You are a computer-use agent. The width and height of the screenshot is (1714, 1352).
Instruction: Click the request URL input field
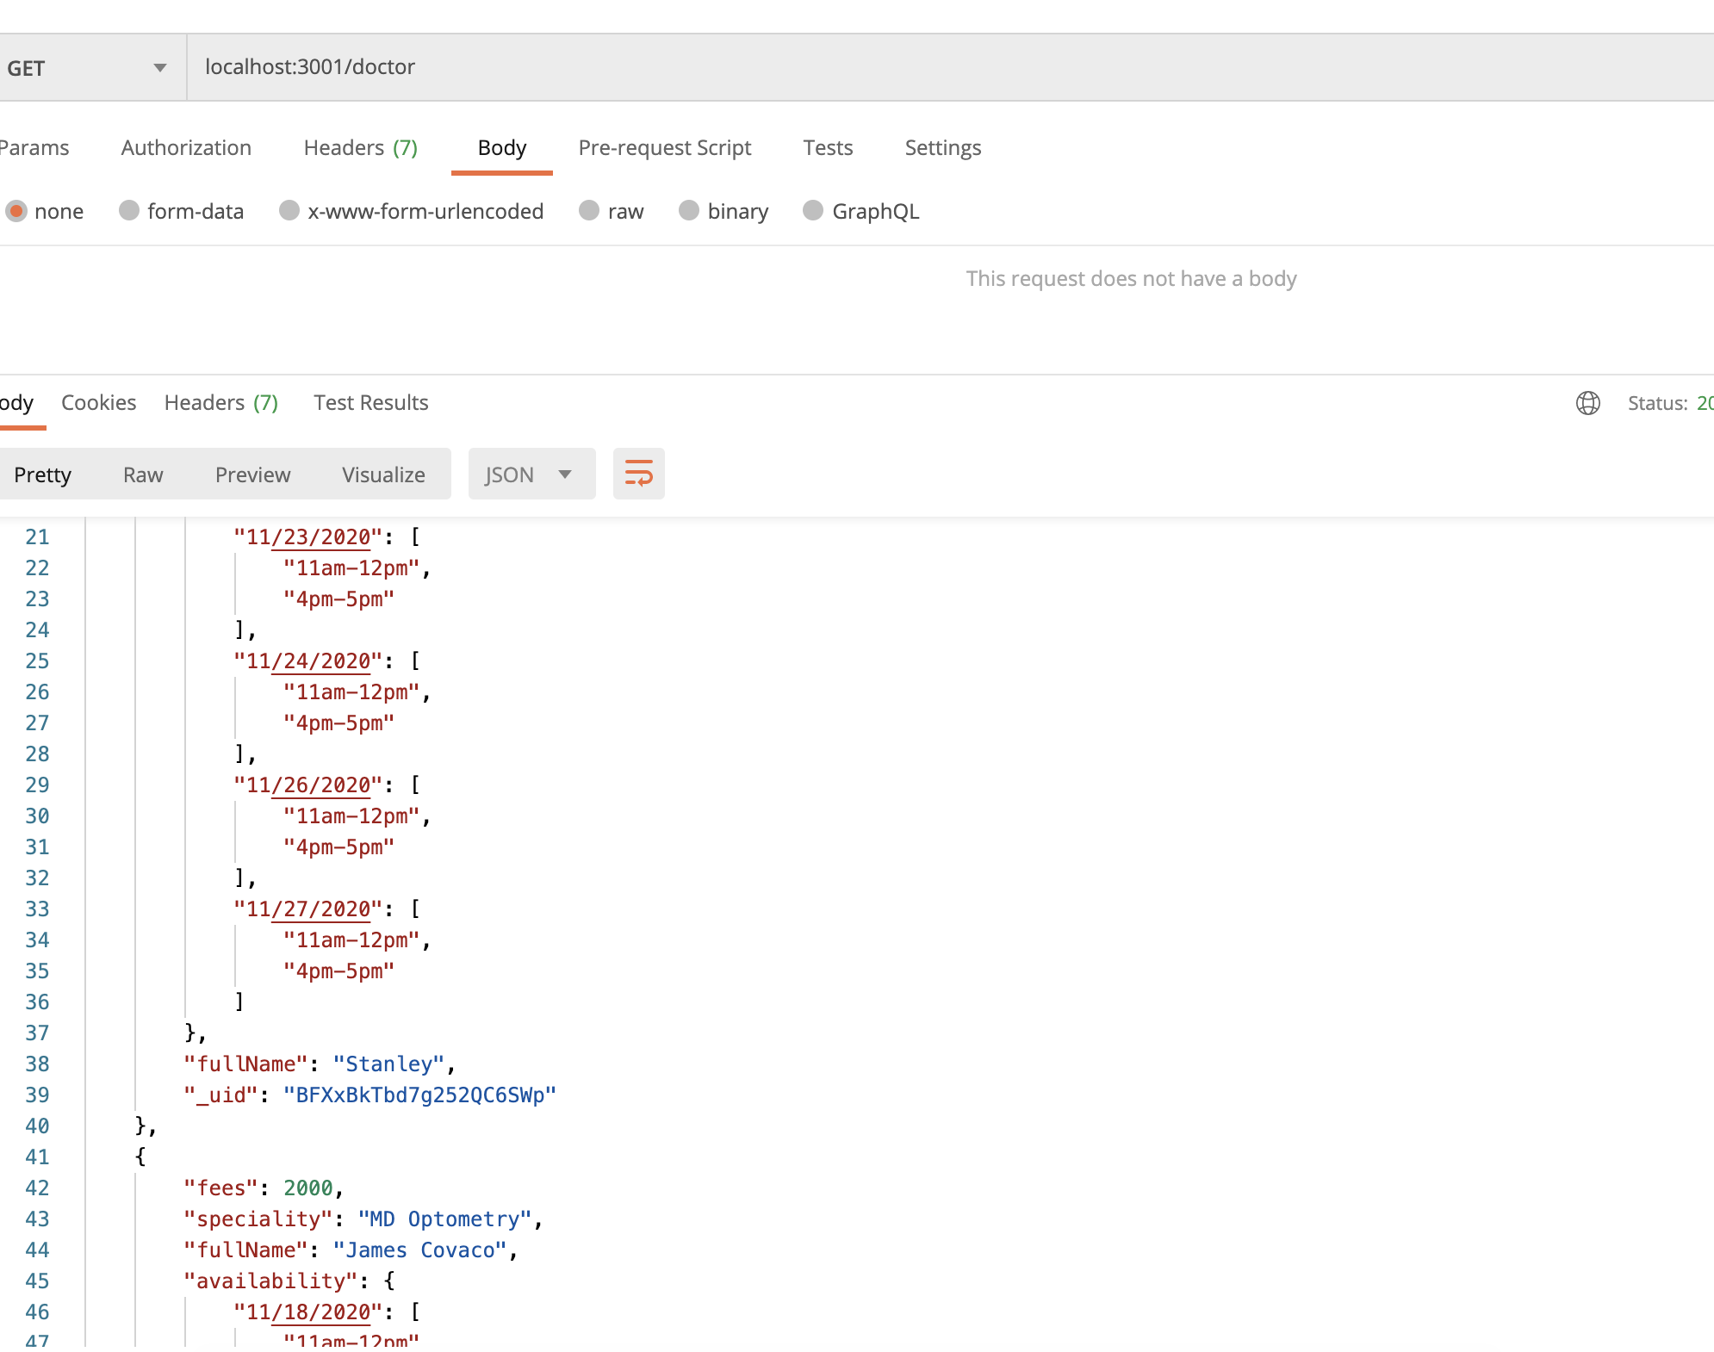tap(861, 67)
